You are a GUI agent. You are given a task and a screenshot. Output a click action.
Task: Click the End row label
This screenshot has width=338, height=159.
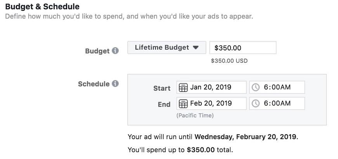click(x=164, y=104)
